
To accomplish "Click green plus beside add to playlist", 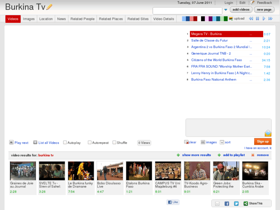I will click(219, 155).
